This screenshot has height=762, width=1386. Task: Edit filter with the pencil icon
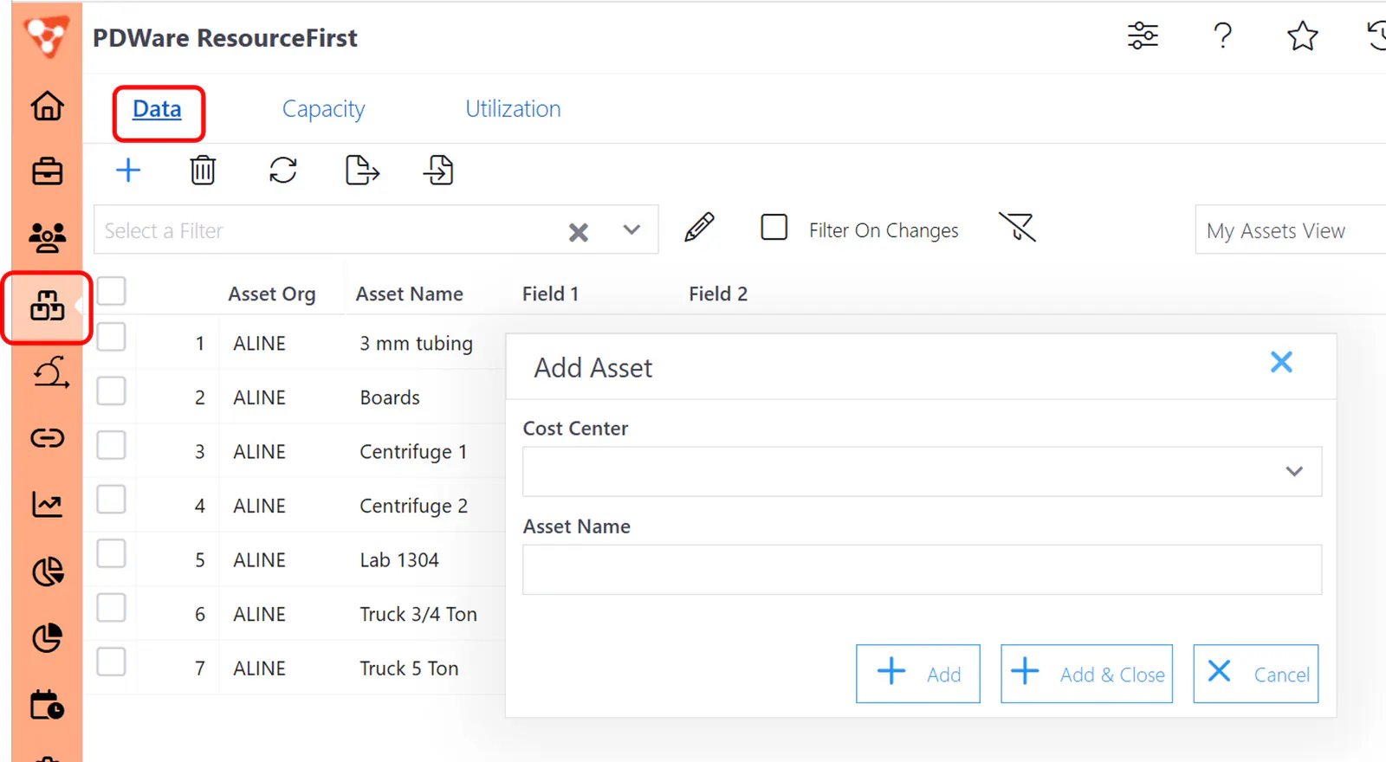pos(699,228)
